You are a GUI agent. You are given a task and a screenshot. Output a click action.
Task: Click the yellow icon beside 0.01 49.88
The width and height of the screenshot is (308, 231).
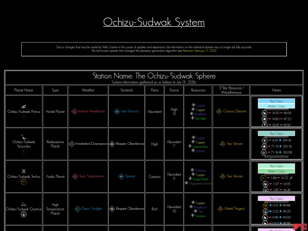pyautogui.click(x=265, y=205)
